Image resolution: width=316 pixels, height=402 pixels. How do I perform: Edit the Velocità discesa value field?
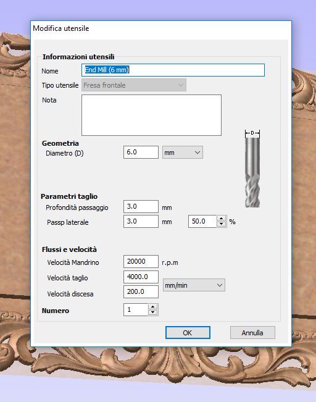141,291
